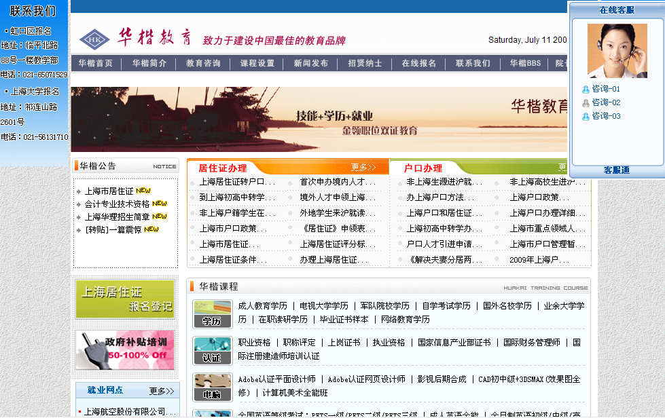The height and width of the screenshot is (418, 665).
Task: Open the 网络教育学历 course link
Action: (406, 320)
